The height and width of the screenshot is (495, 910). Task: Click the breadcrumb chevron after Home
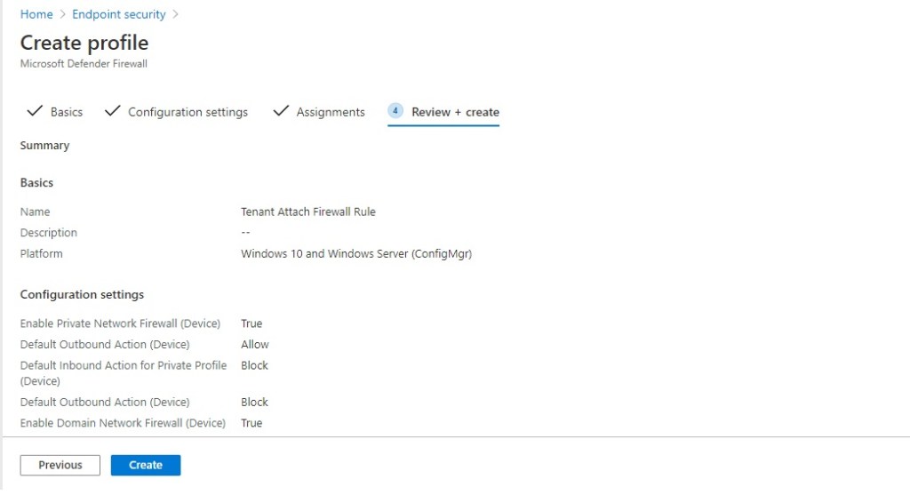pyautogui.click(x=63, y=14)
